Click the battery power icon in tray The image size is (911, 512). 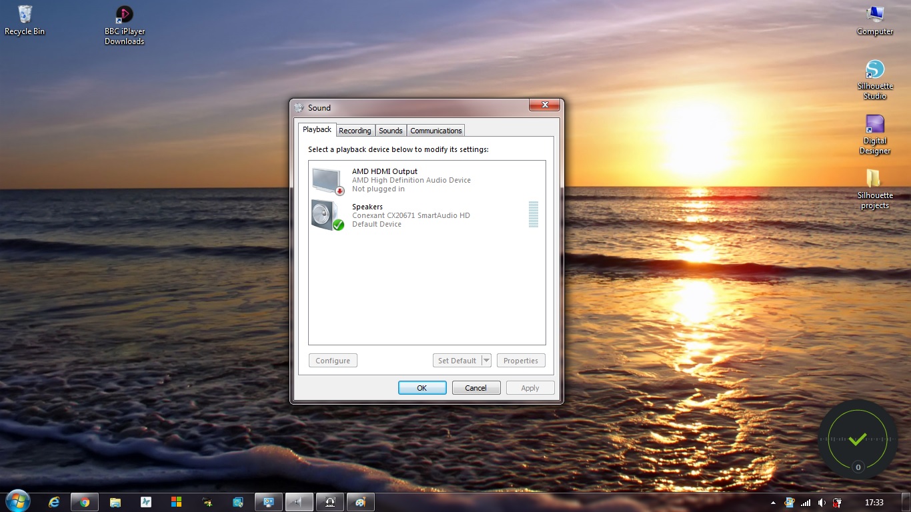pyautogui.click(x=837, y=503)
